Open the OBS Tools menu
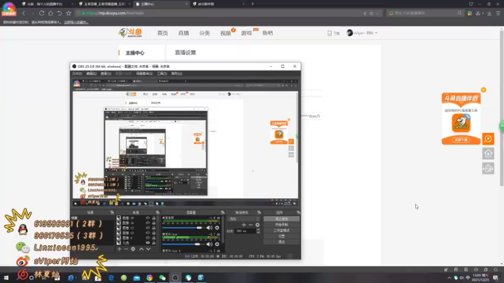The width and height of the screenshot is (504, 283). pyautogui.click(x=162, y=74)
